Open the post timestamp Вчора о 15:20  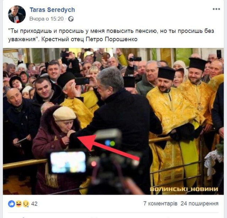[x=46, y=19]
